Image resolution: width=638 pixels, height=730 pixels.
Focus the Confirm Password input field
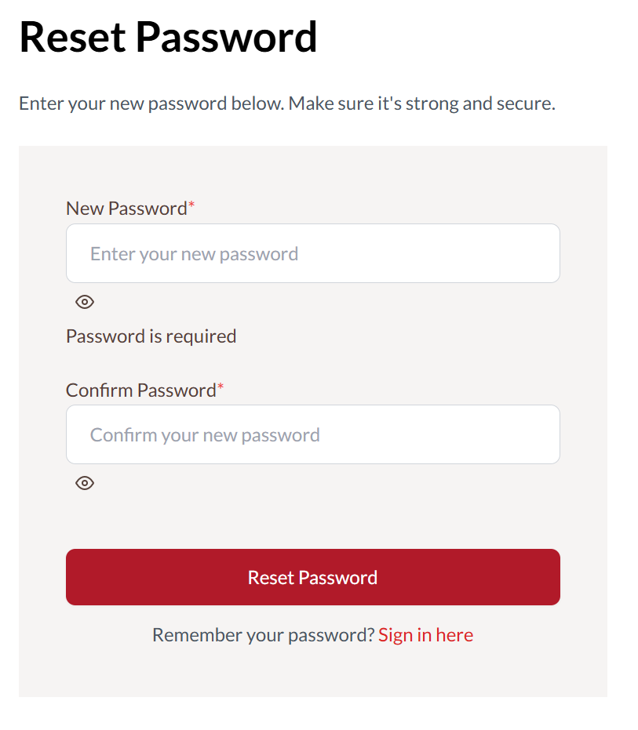(x=312, y=434)
